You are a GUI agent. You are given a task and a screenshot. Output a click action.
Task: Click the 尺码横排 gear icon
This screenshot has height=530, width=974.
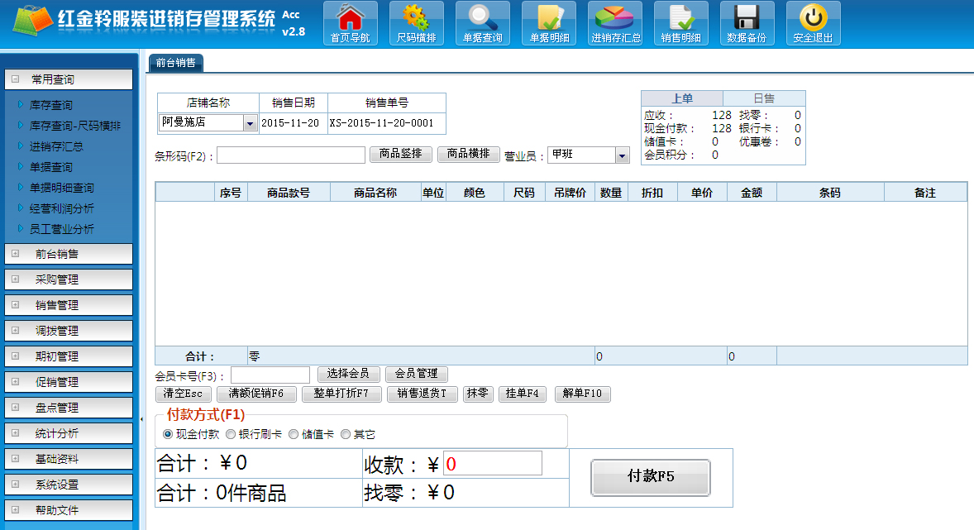click(x=416, y=22)
